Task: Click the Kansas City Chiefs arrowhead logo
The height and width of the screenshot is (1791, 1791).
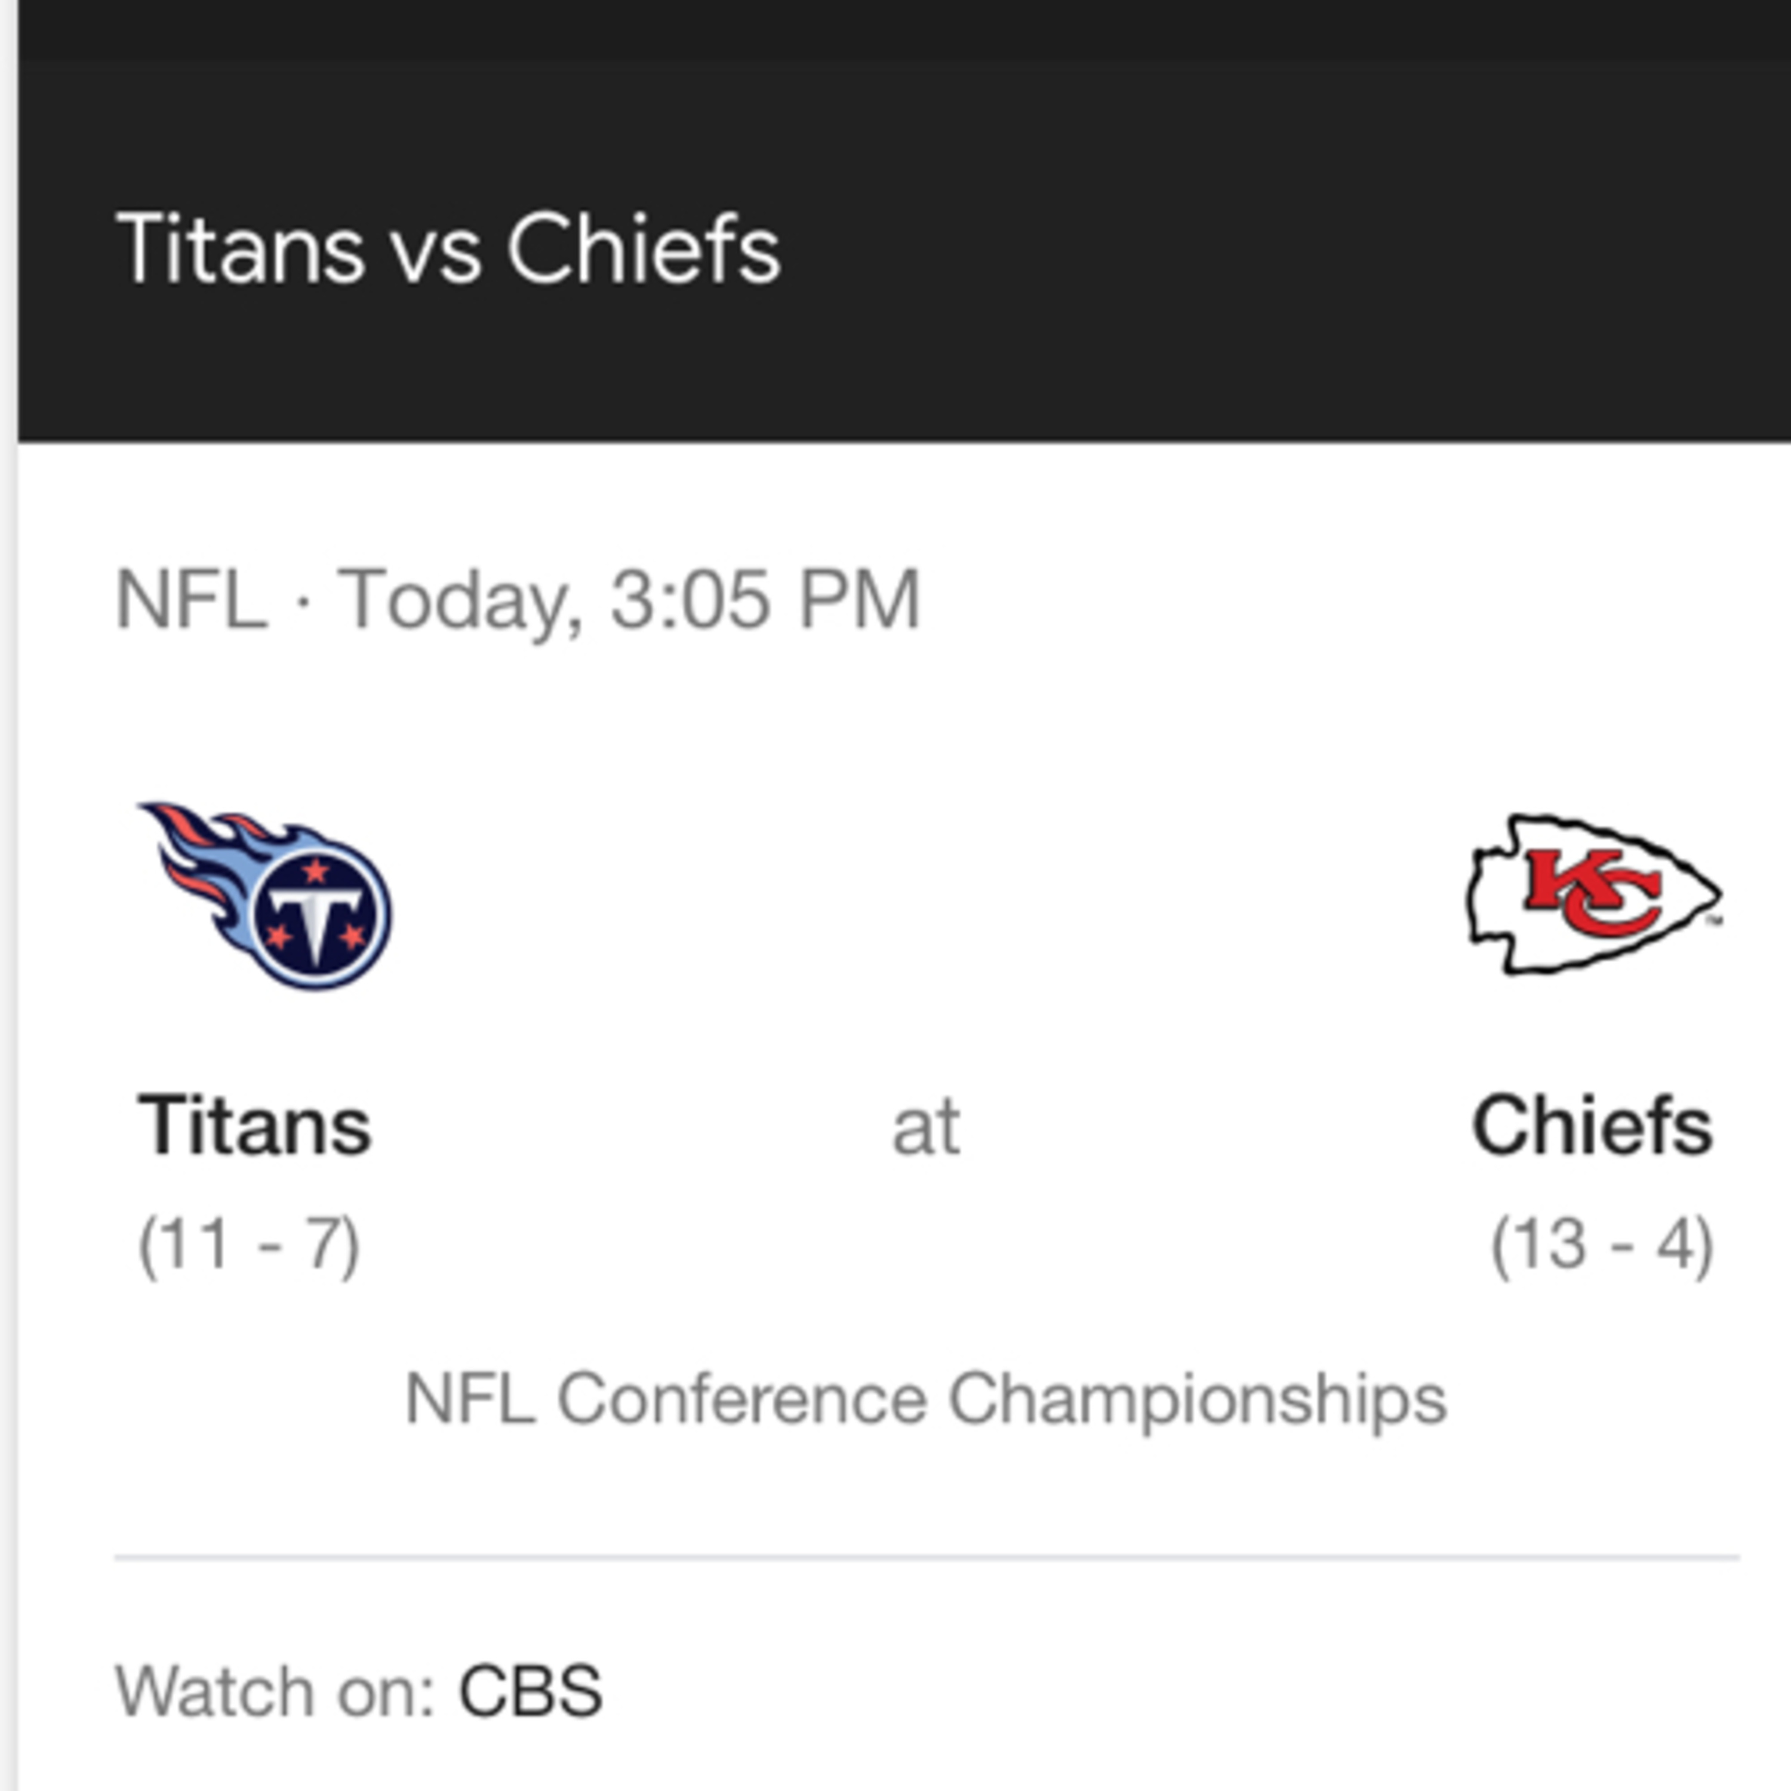Action: tap(1593, 894)
